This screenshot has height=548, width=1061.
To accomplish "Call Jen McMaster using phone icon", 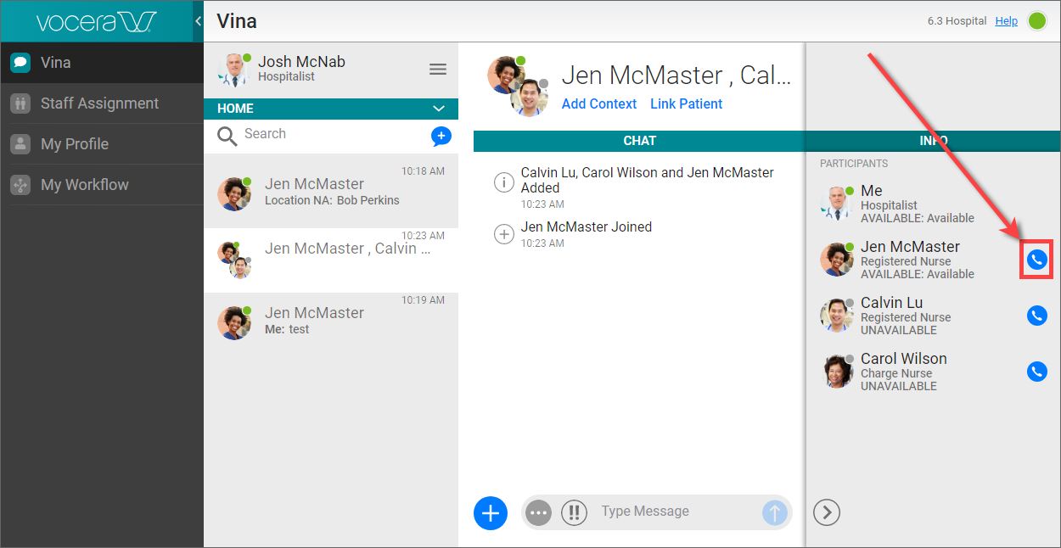I will coord(1036,260).
